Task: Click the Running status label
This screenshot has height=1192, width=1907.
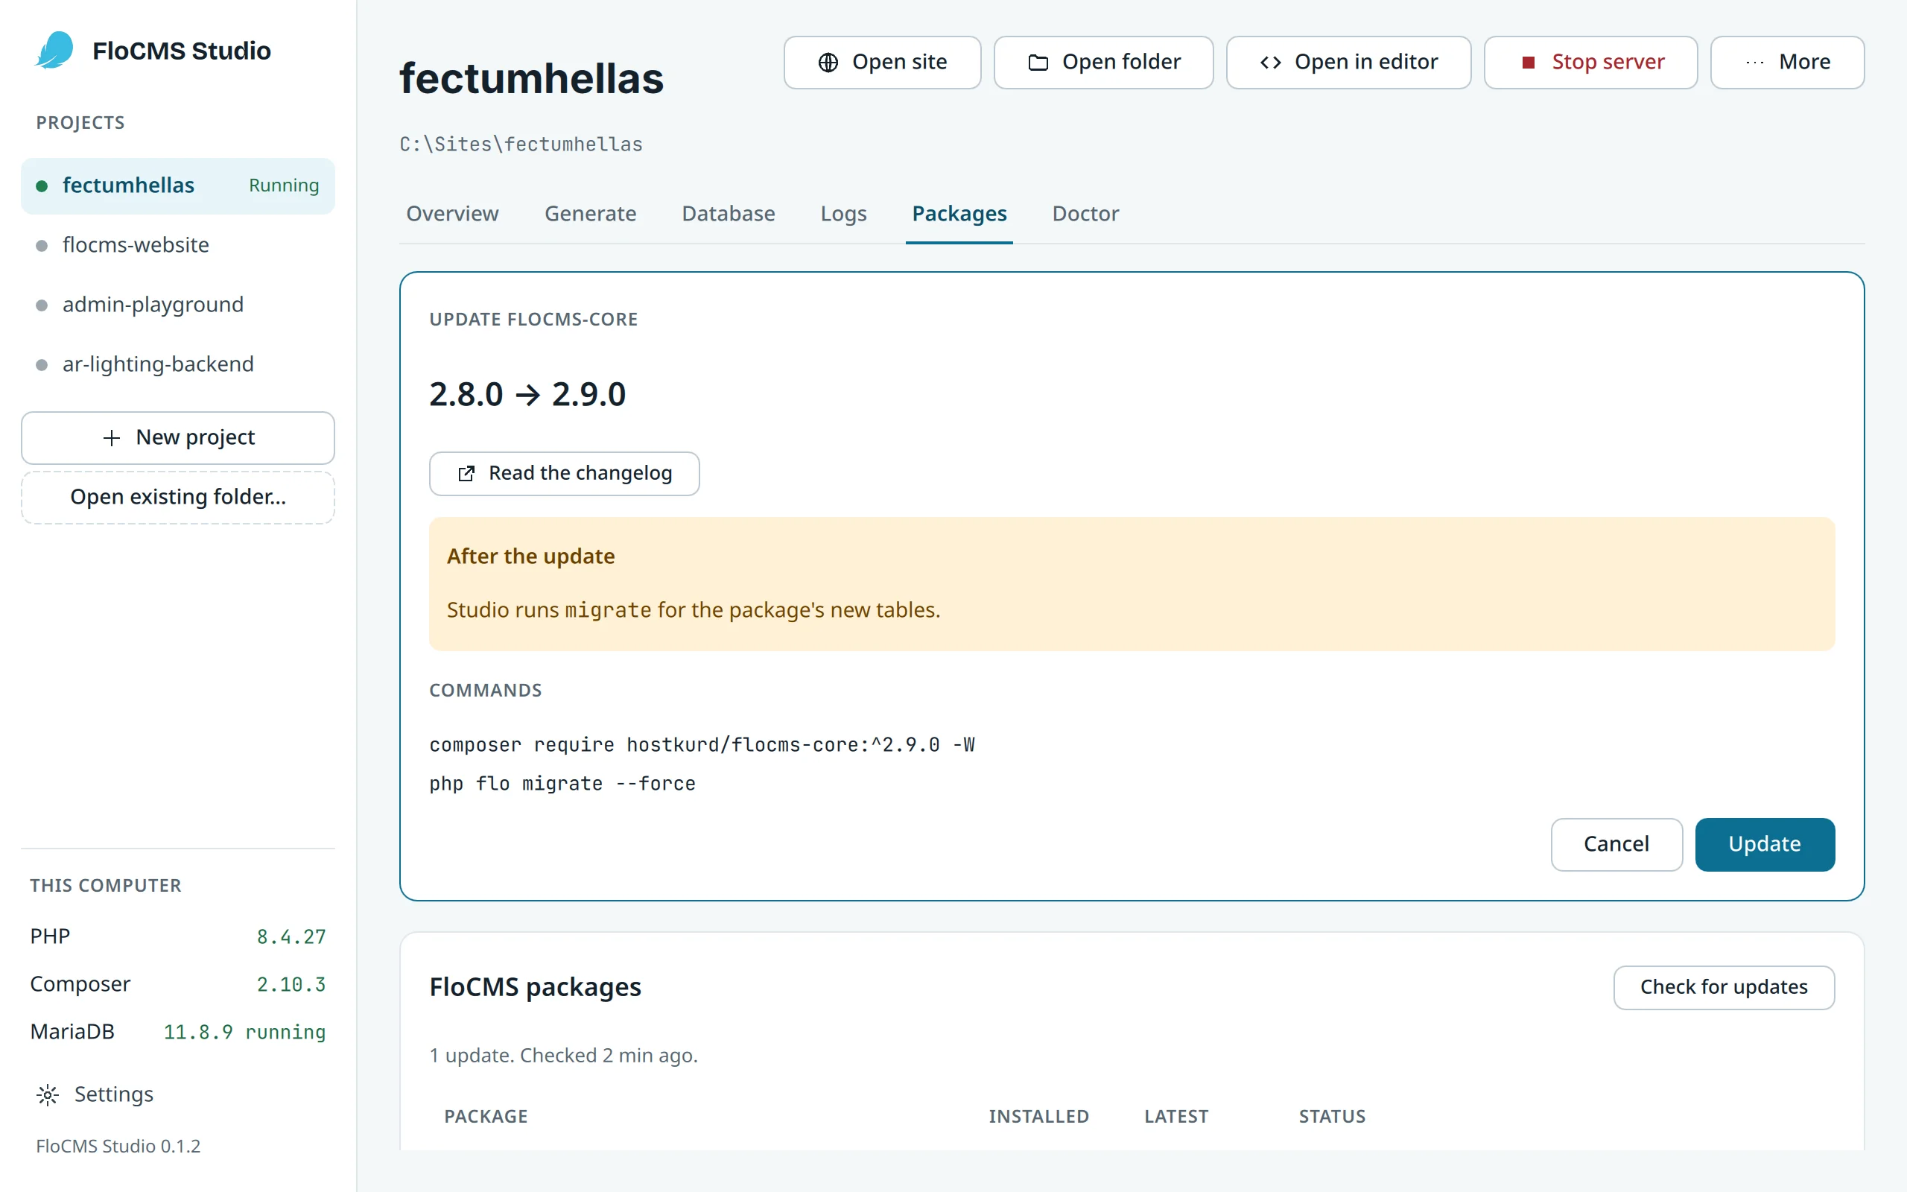Action: (284, 186)
